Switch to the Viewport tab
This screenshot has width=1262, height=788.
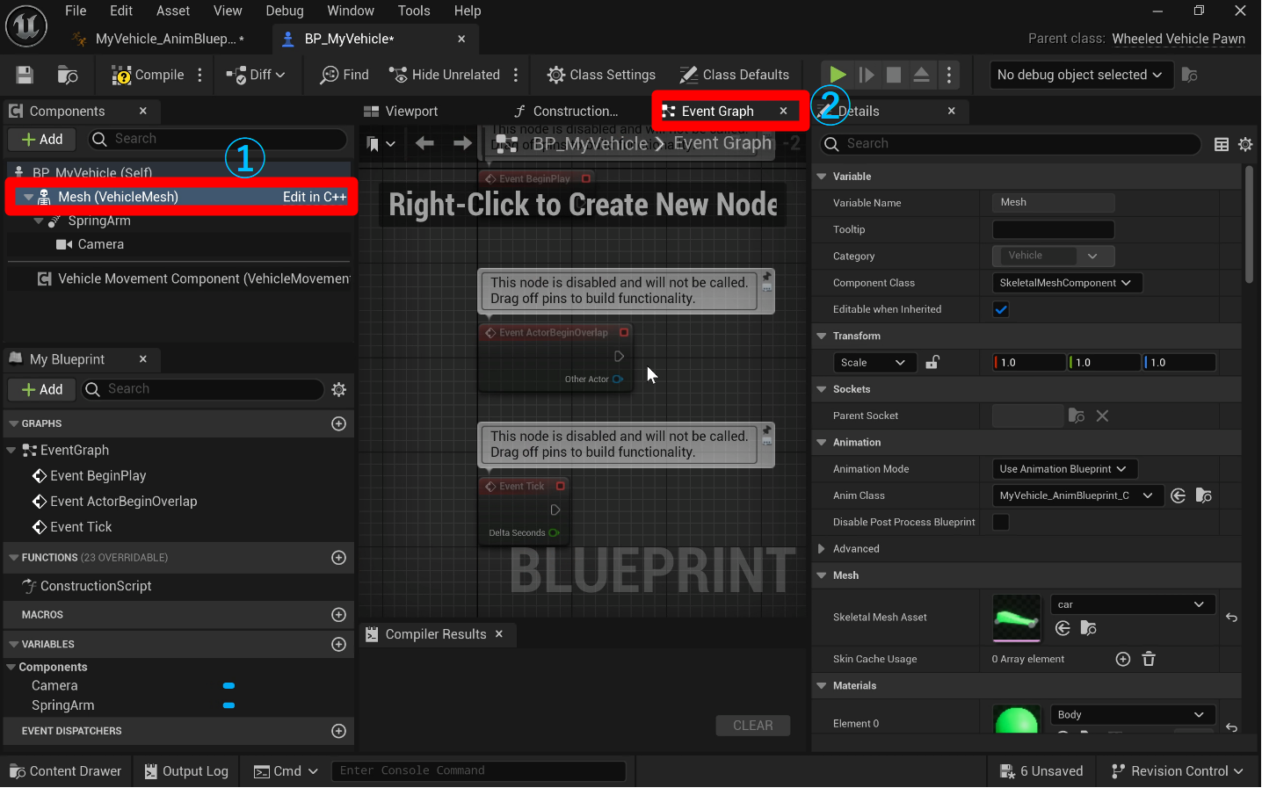click(x=401, y=112)
